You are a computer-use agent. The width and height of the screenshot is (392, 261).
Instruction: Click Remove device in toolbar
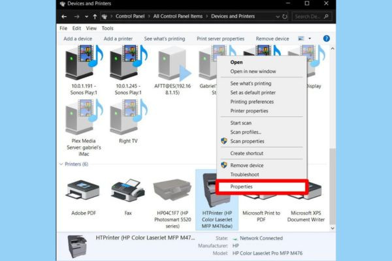272,38
